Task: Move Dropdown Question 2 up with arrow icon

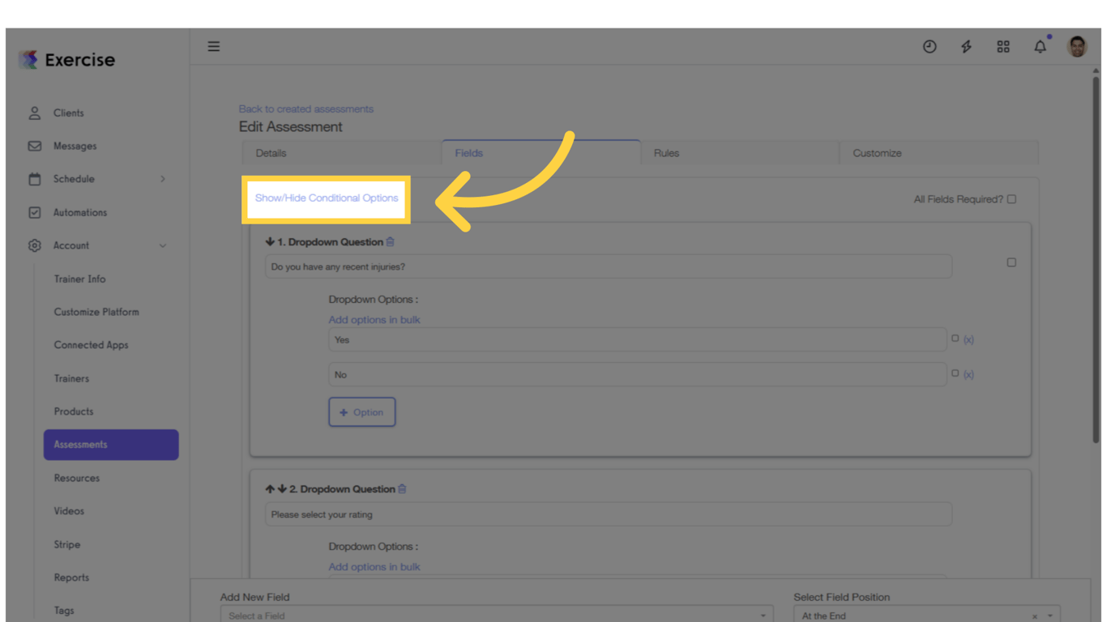Action: [x=268, y=488]
